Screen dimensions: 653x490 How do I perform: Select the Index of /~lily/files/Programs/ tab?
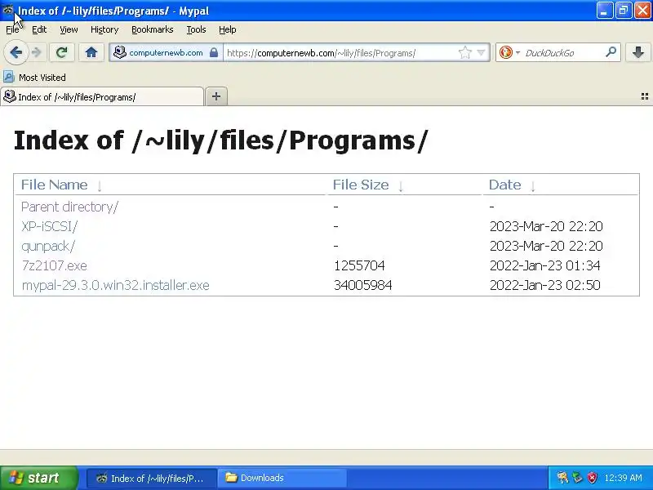(x=102, y=96)
